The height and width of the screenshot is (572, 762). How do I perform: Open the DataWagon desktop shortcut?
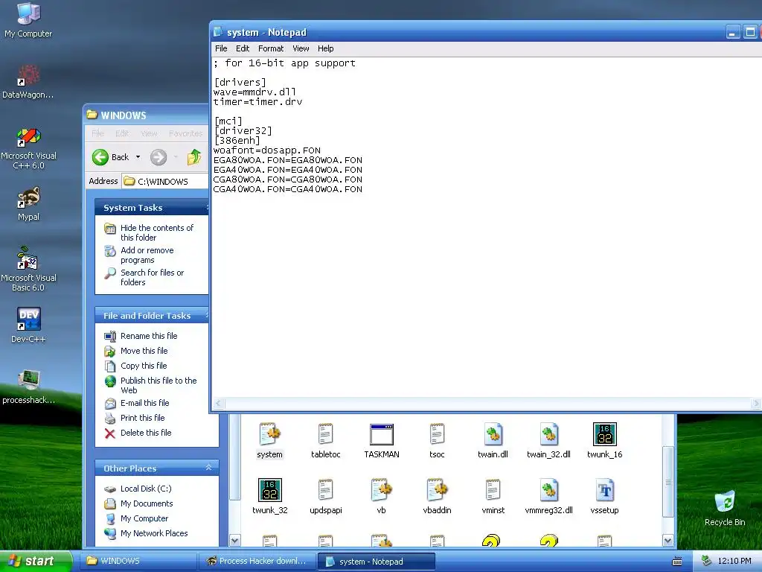tap(28, 80)
